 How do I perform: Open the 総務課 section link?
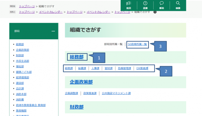69,68
